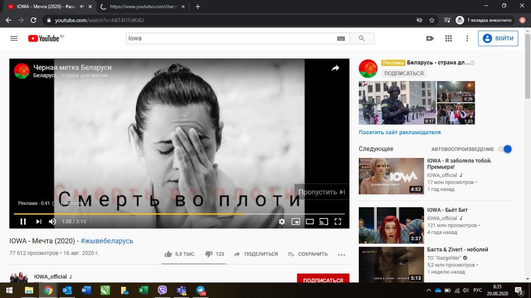Open the ad channel avatar in player

[22, 71]
